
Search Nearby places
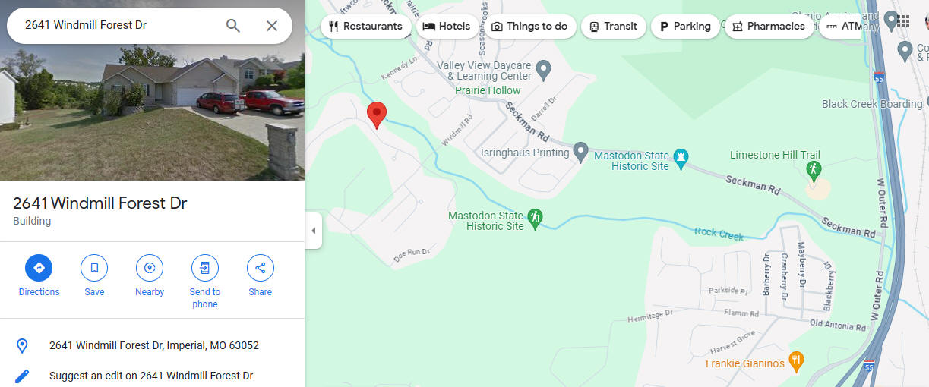[150, 276]
